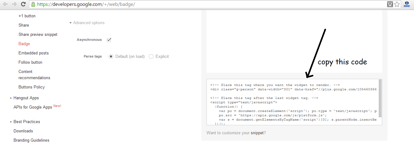
Task: Reload the page with refresh icon
Action: tap(23, 4)
